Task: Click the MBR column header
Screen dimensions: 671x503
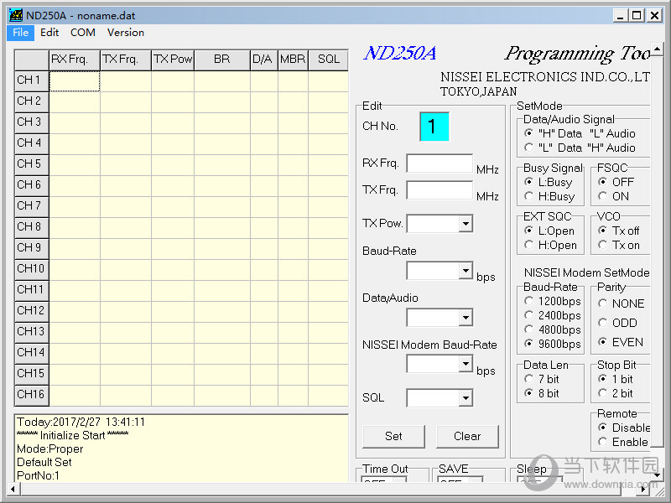Action: pos(293,60)
